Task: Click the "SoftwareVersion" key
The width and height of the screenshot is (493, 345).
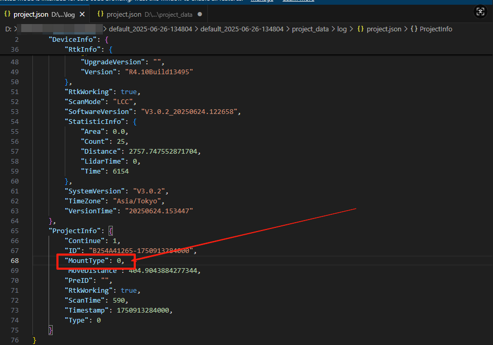Action: click(x=99, y=111)
